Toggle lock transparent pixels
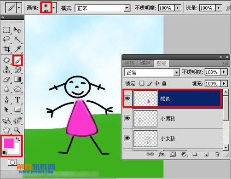 point(142,83)
